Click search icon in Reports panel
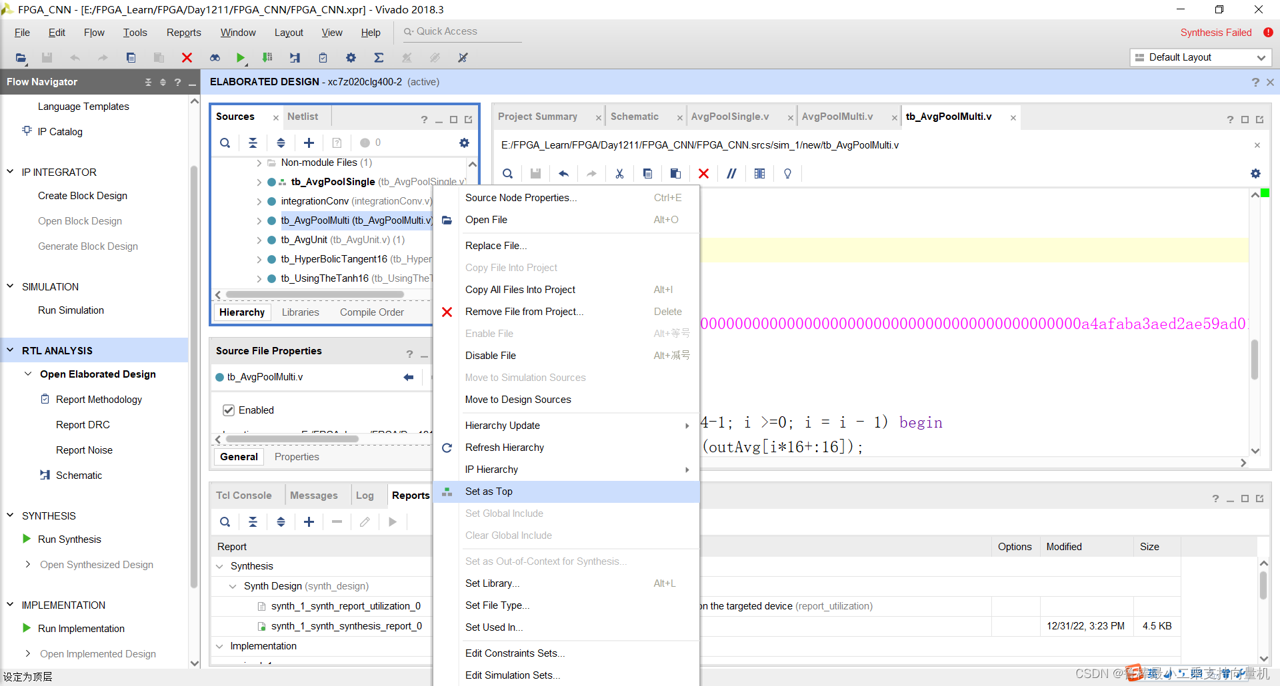The width and height of the screenshot is (1280, 686). [225, 522]
